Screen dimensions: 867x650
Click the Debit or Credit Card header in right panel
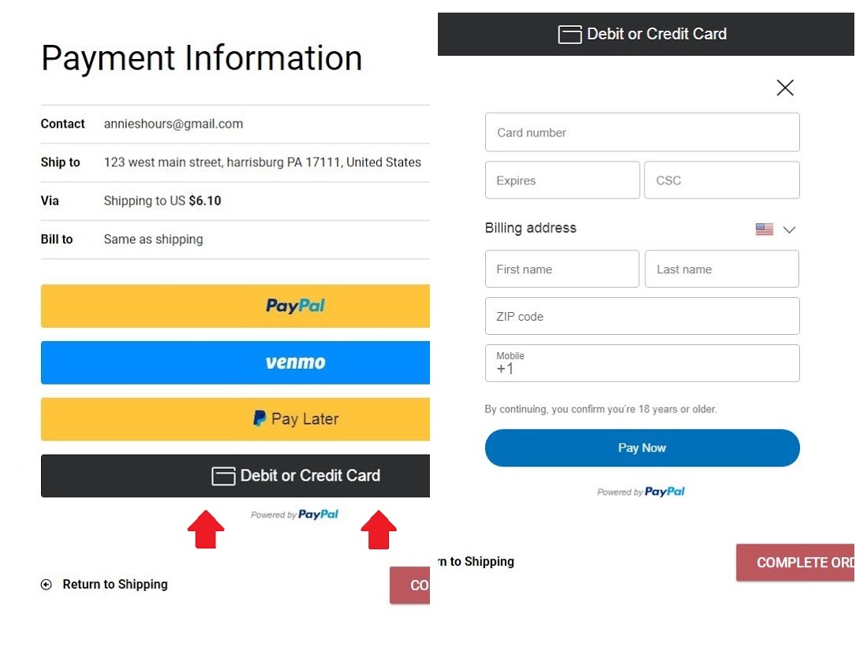646,34
